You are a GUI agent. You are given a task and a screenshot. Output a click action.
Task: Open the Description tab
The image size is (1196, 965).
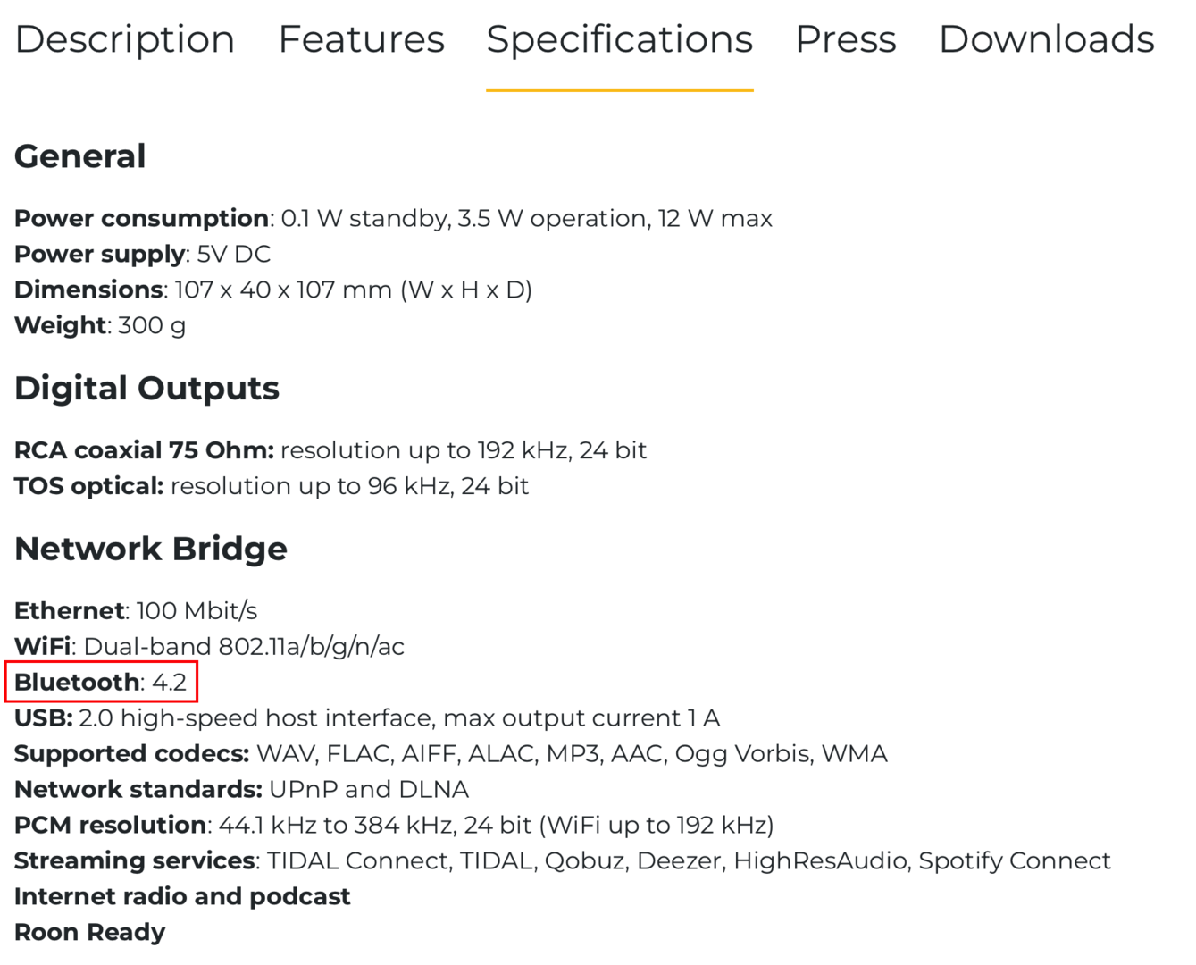click(125, 39)
